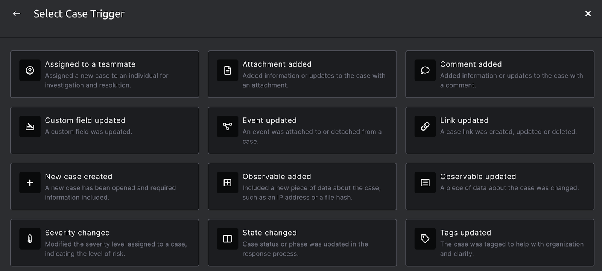Click the Observable added plus-box icon
The width and height of the screenshot is (602, 271).
click(x=227, y=183)
